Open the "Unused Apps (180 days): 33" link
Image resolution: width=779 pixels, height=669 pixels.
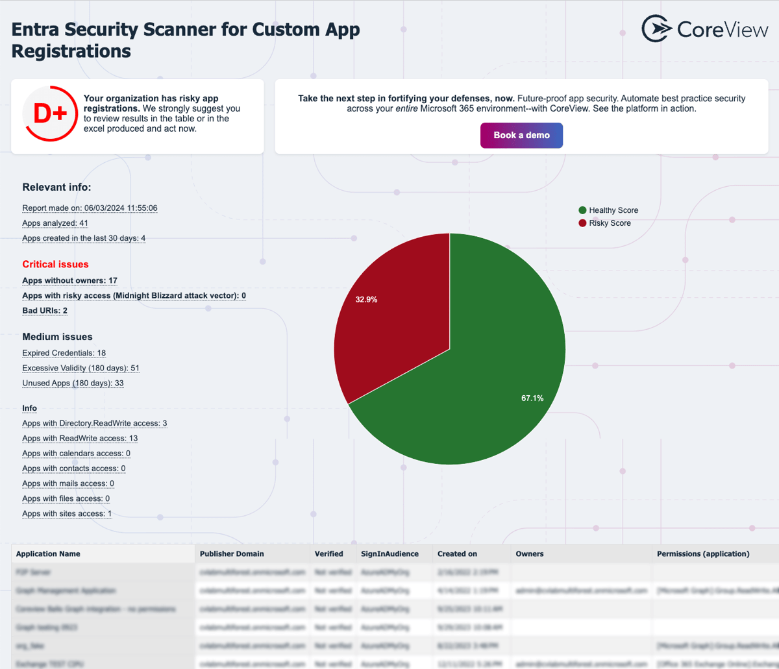pos(73,383)
